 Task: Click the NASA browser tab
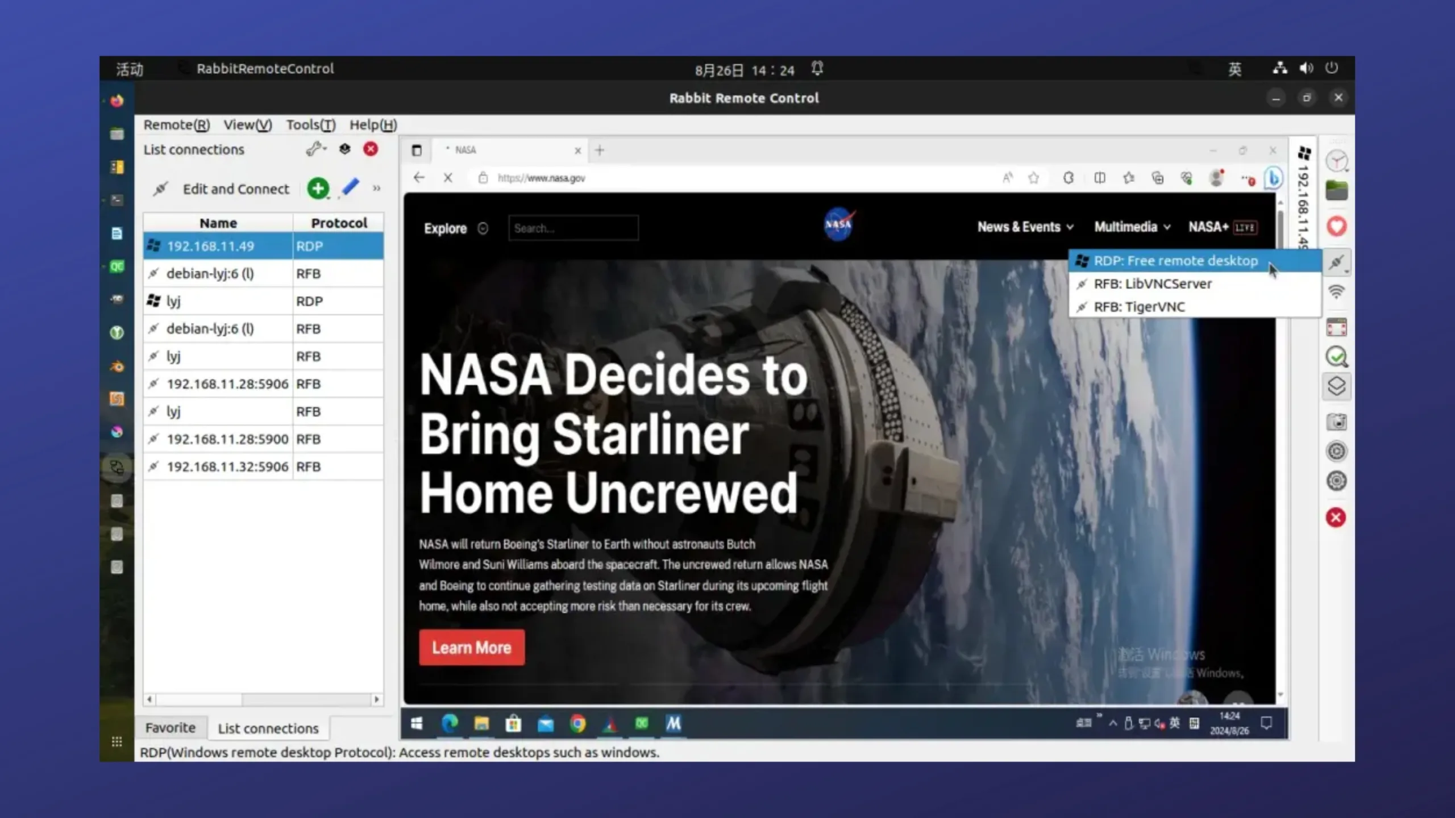pos(510,150)
